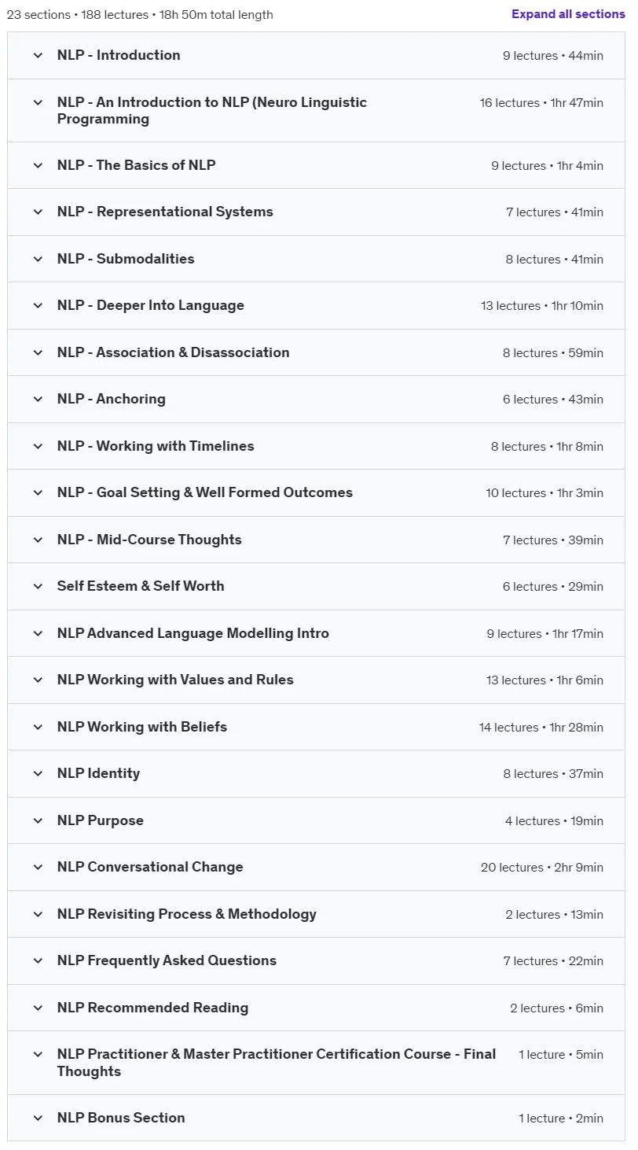Open NLP - Goal Setting & Well Formed Outcomes

tap(205, 493)
